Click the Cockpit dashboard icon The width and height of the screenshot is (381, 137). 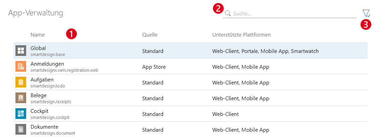point(21,114)
